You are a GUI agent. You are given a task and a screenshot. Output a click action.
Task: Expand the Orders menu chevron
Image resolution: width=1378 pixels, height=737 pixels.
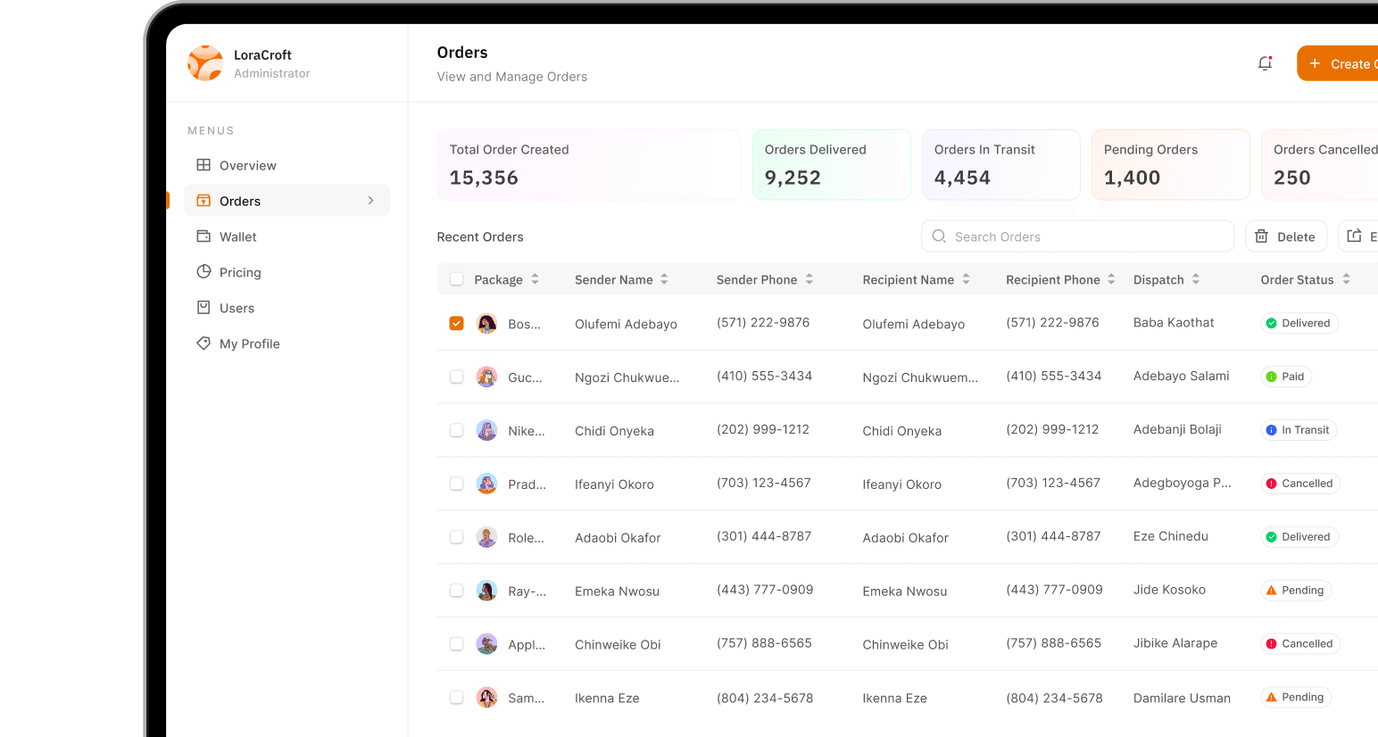click(x=371, y=201)
